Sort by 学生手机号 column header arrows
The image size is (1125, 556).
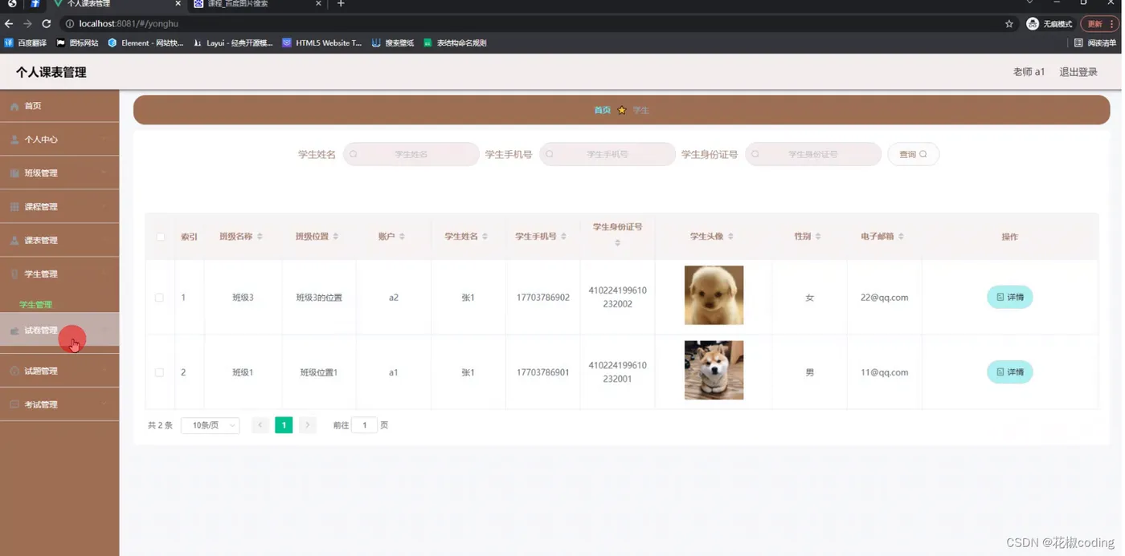563,237
